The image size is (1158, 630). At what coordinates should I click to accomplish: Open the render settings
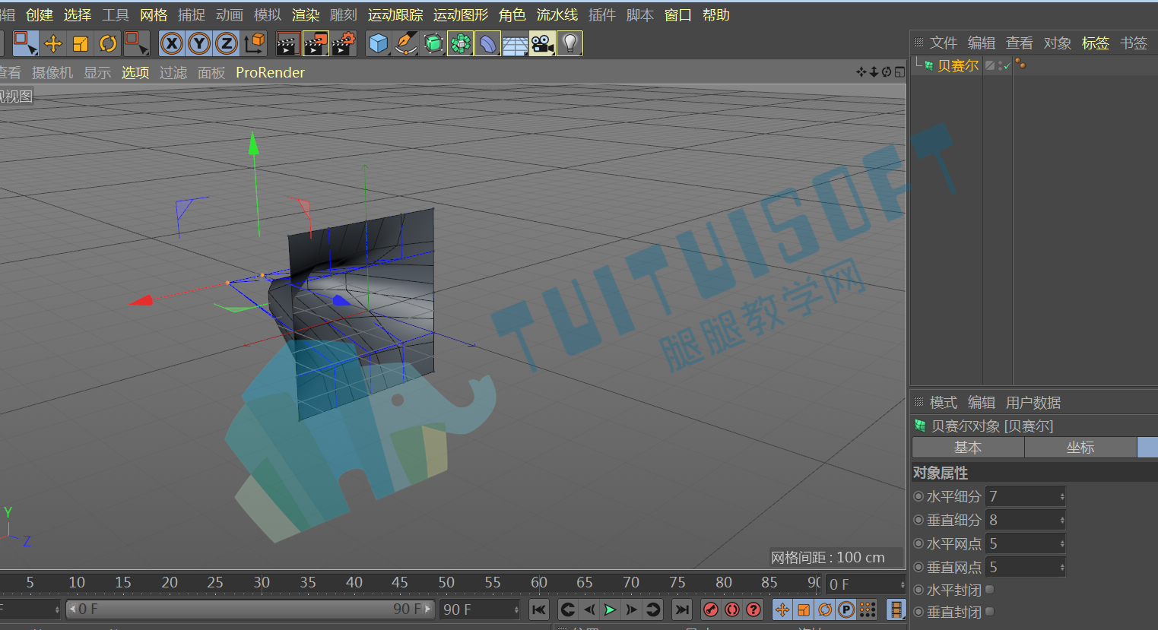point(344,43)
